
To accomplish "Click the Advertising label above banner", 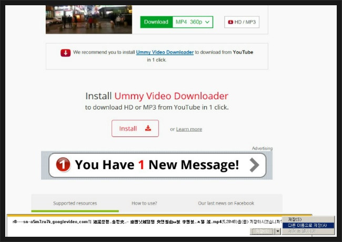I will 262,149.
